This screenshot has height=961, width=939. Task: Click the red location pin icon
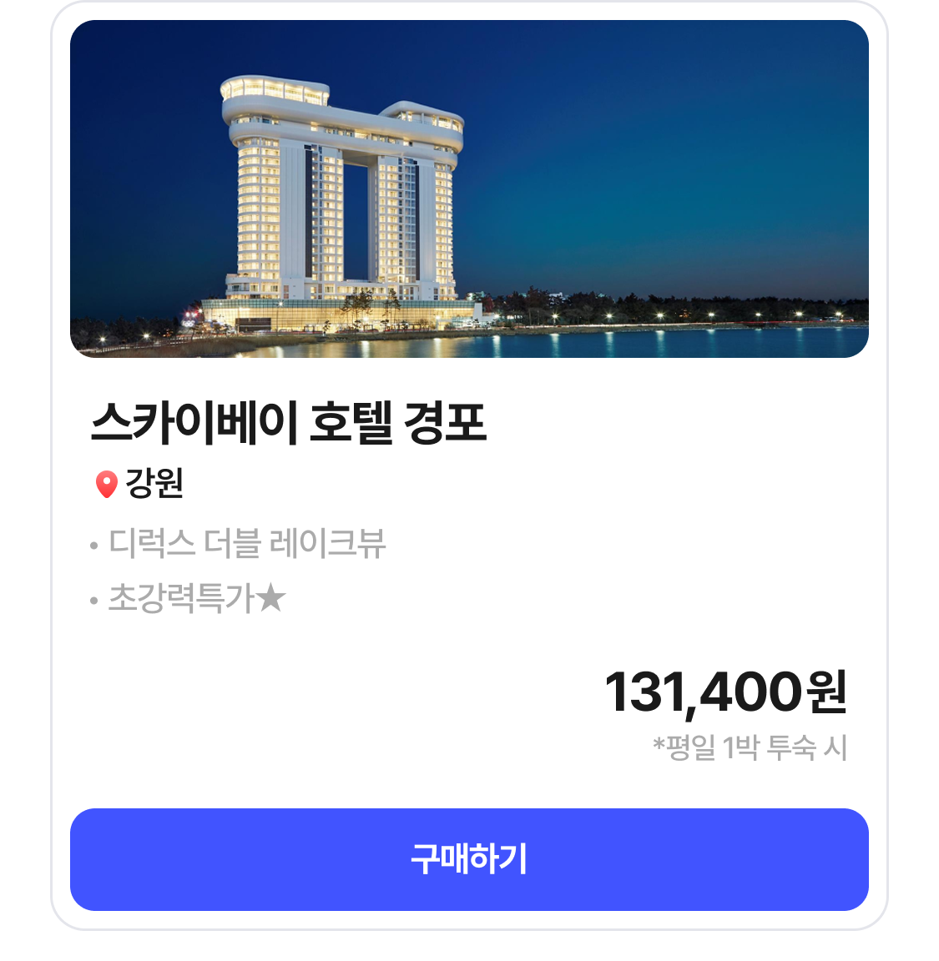[106, 484]
